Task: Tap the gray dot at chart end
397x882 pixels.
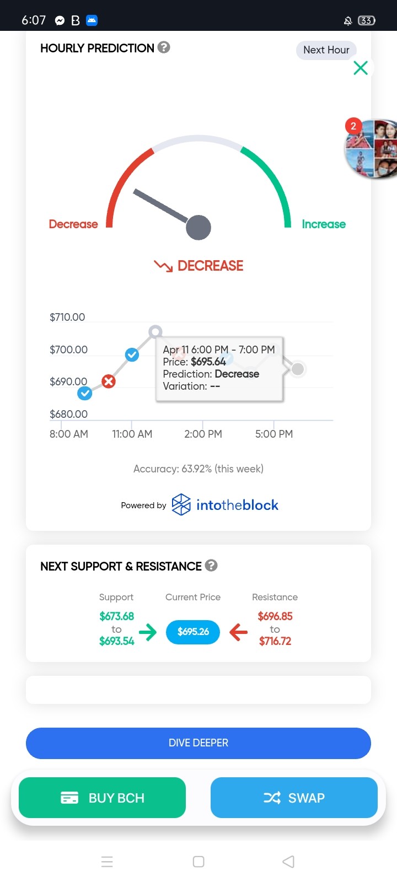Action: 298,369
